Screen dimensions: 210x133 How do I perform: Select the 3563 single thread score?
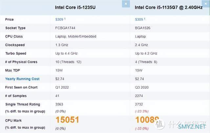59,104
